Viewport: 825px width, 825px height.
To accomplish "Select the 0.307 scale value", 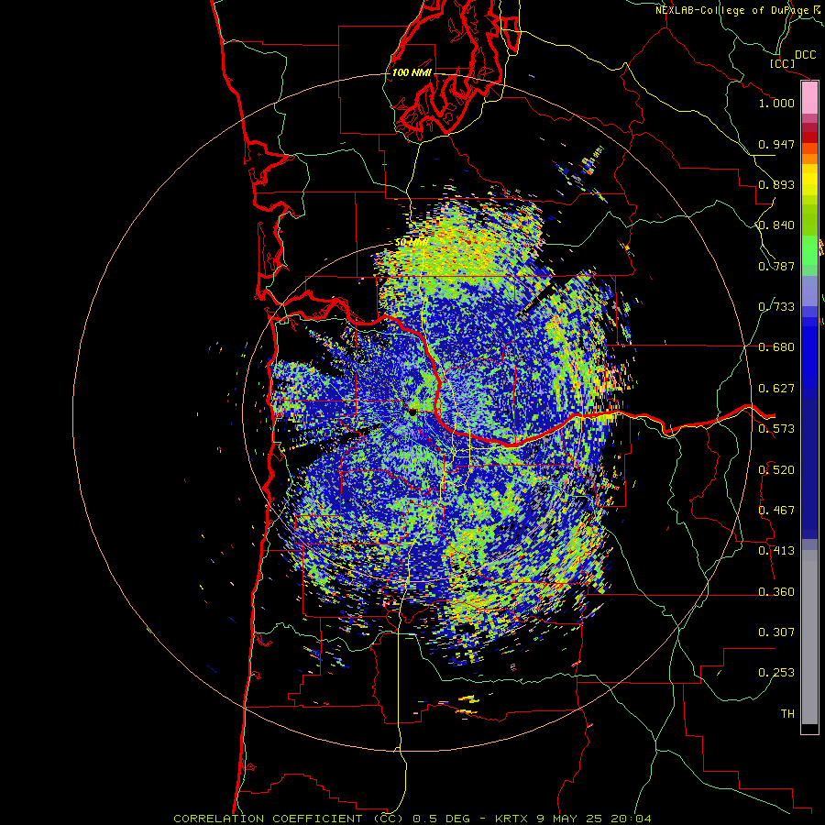I will coord(776,632).
